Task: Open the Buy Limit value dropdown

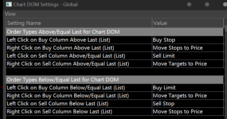Action: pos(187,88)
